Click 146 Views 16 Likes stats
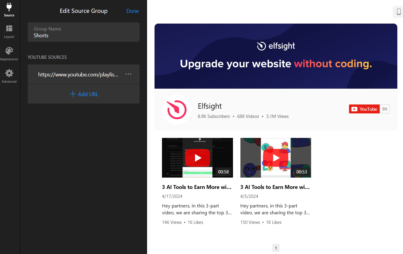This screenshot has height=254, width=403. 183,222
